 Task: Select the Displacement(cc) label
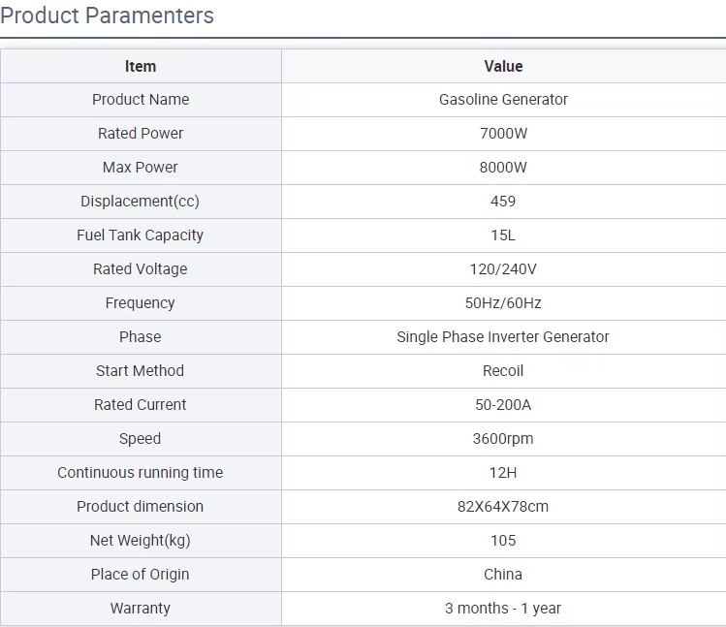click(141, 201)
